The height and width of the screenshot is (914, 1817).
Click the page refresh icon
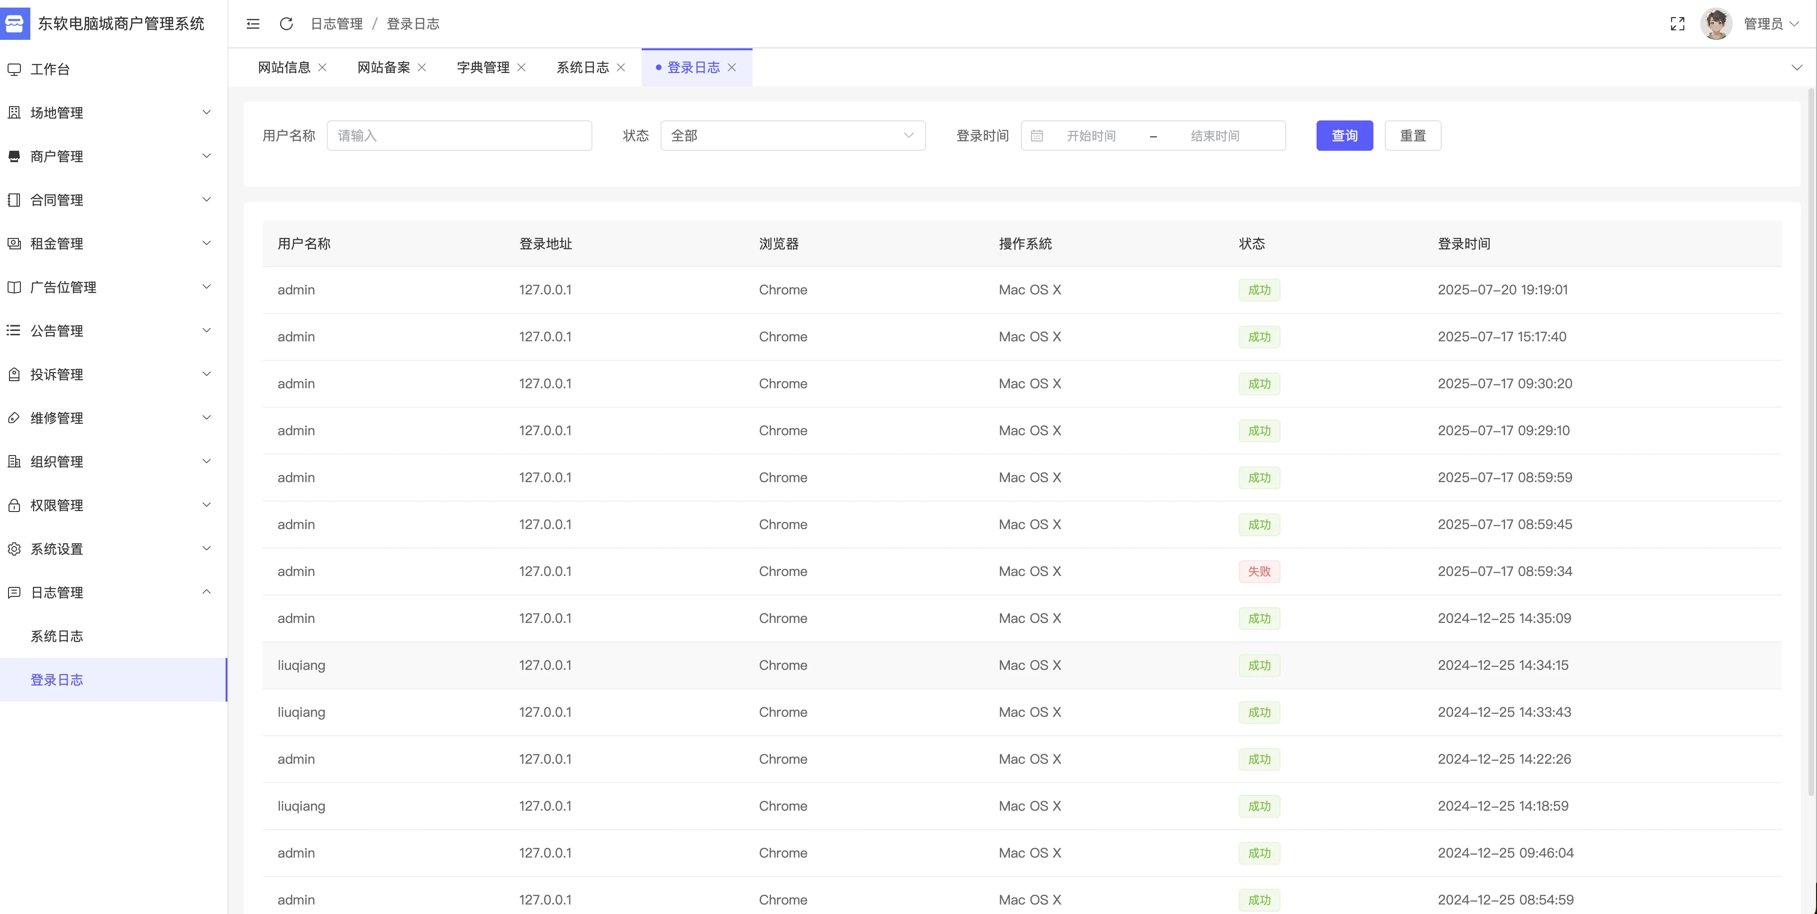tap(286, 24)
